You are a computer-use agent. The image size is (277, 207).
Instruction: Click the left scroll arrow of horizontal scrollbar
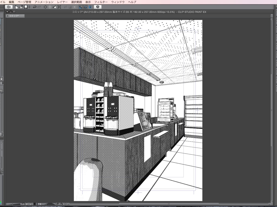click(68, 204)
